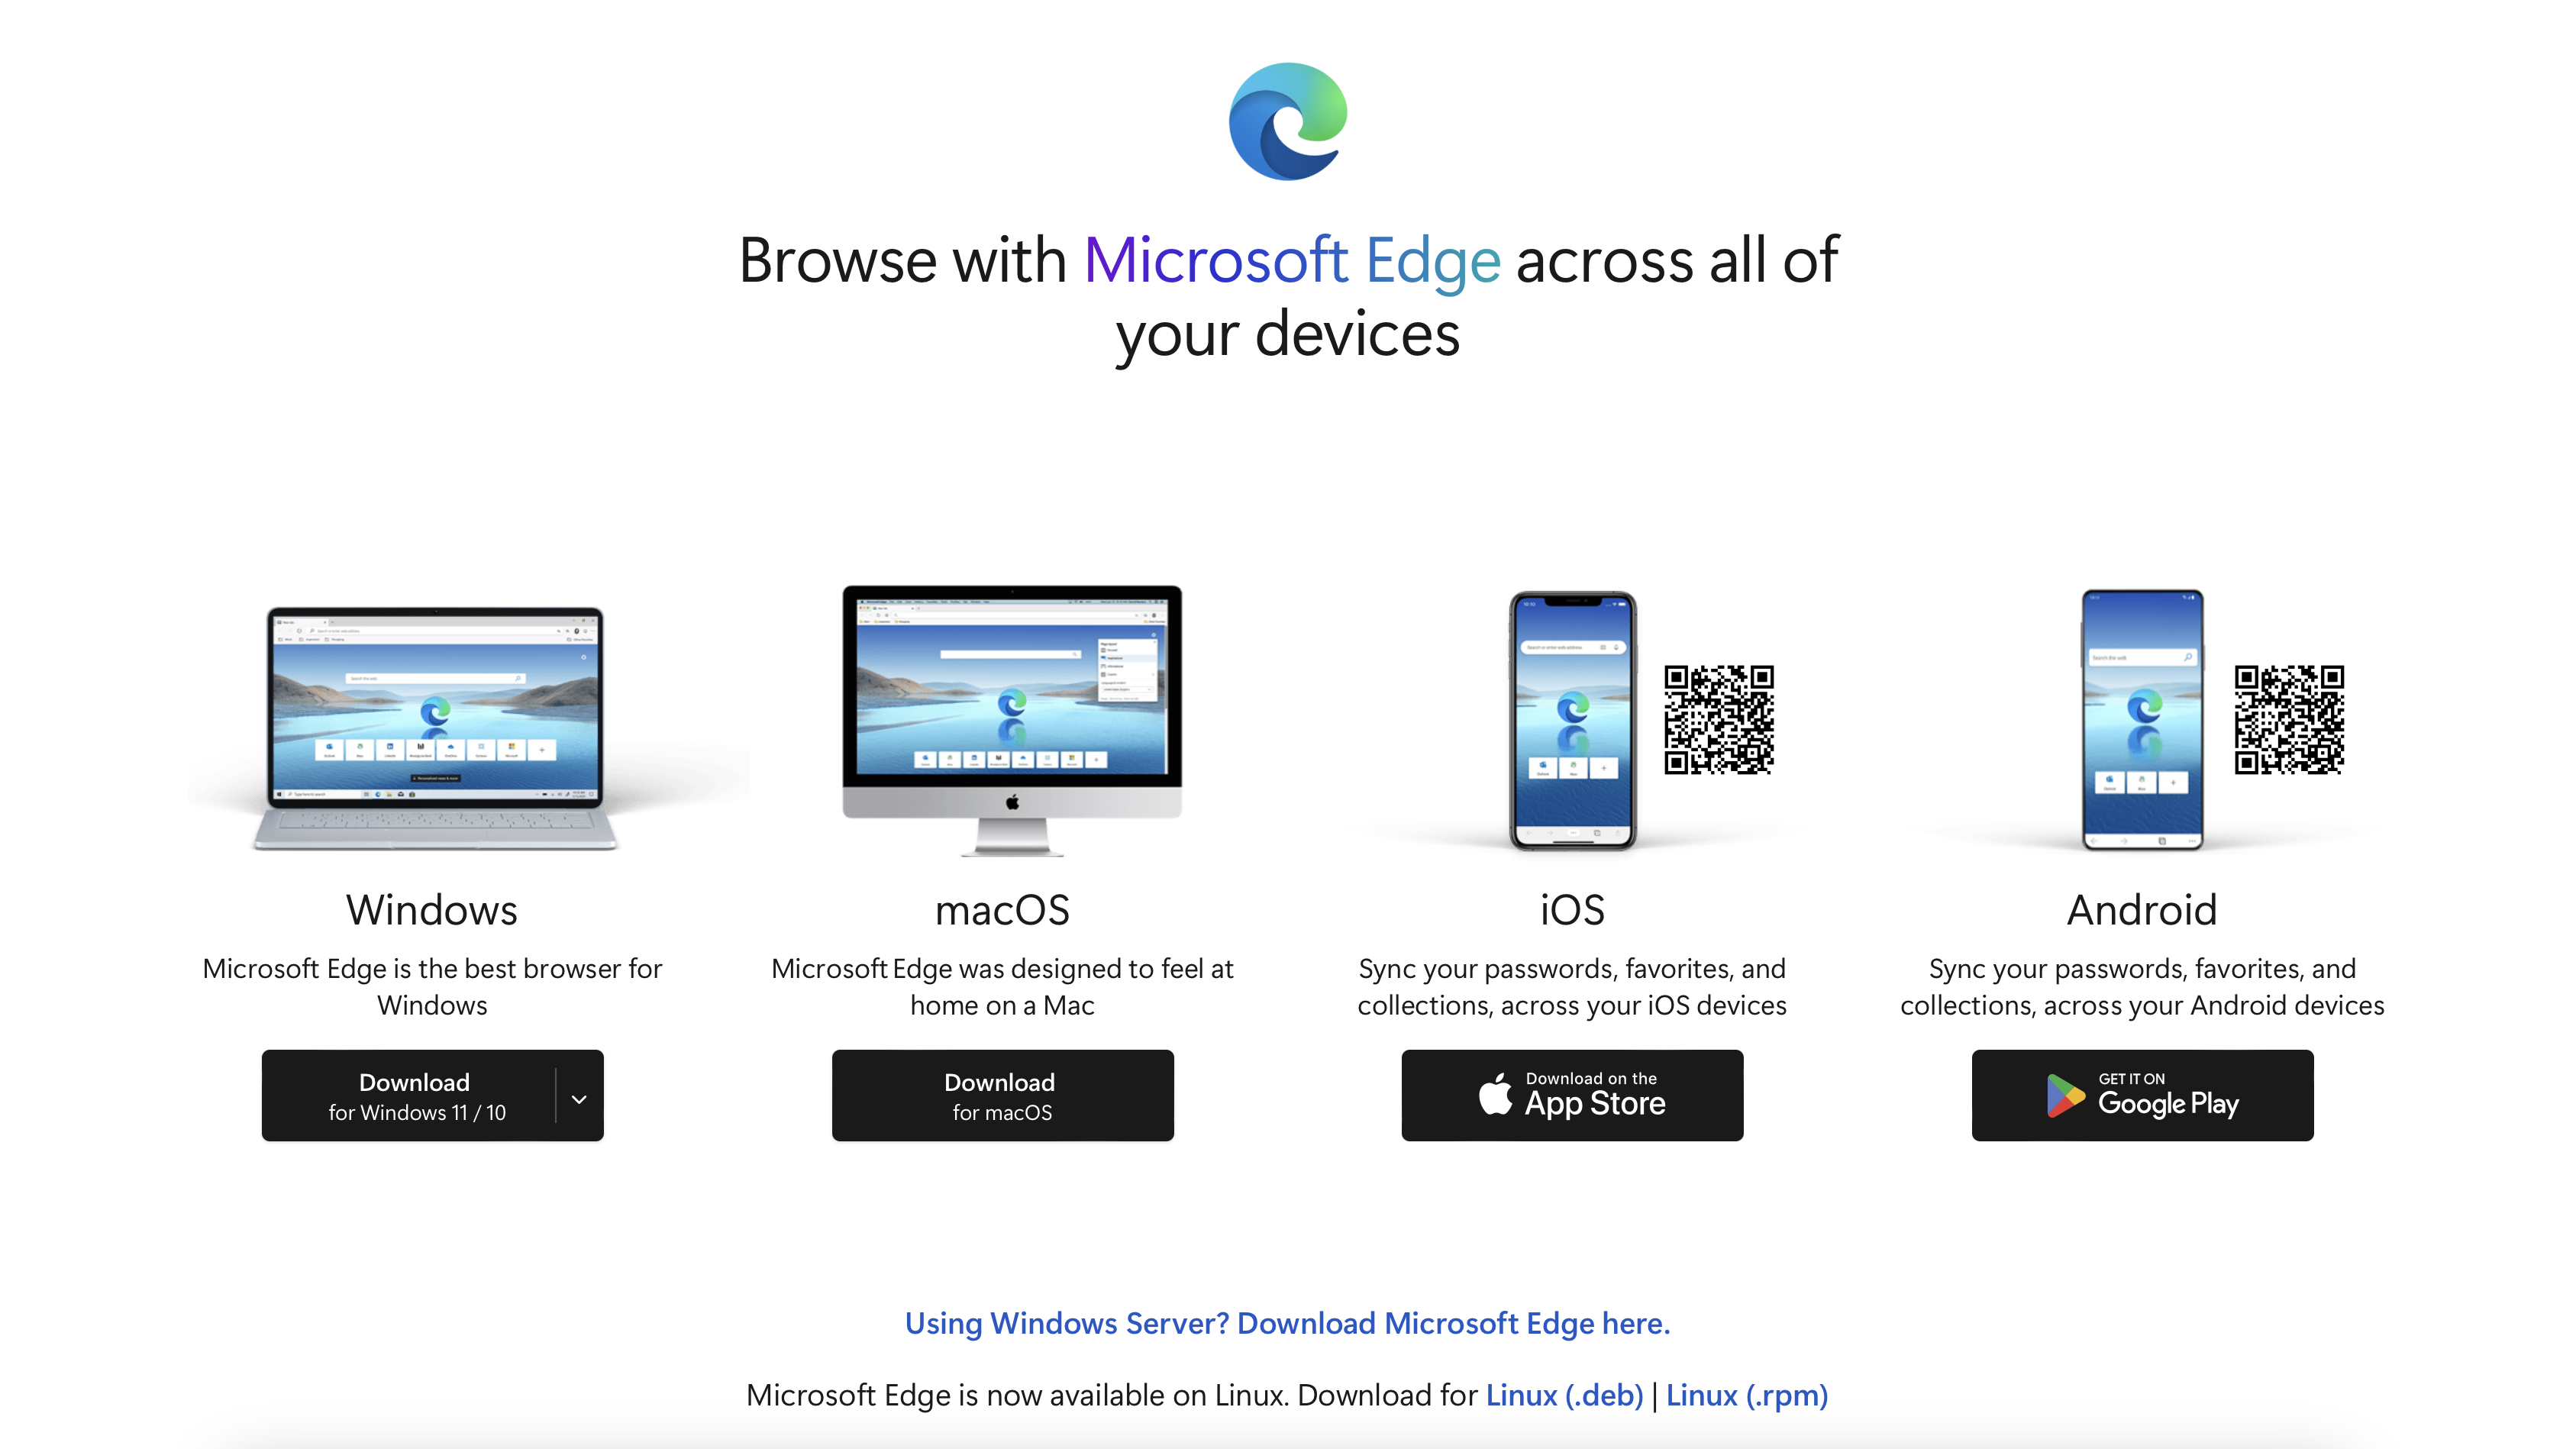Click the Microsoft Edge logo icon
This screenshot has height=1449, width=2576.
(x=1288, y=122)
